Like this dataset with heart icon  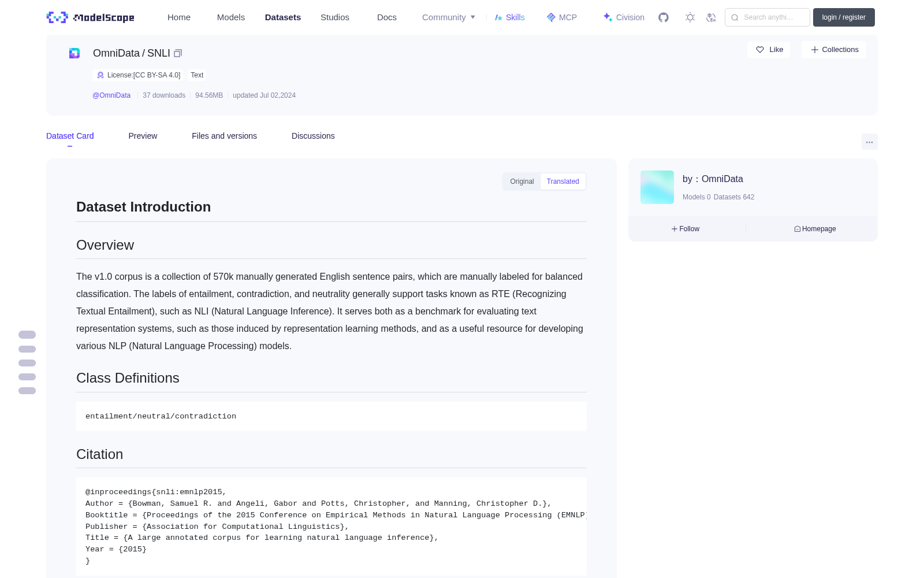click(769, 50)
